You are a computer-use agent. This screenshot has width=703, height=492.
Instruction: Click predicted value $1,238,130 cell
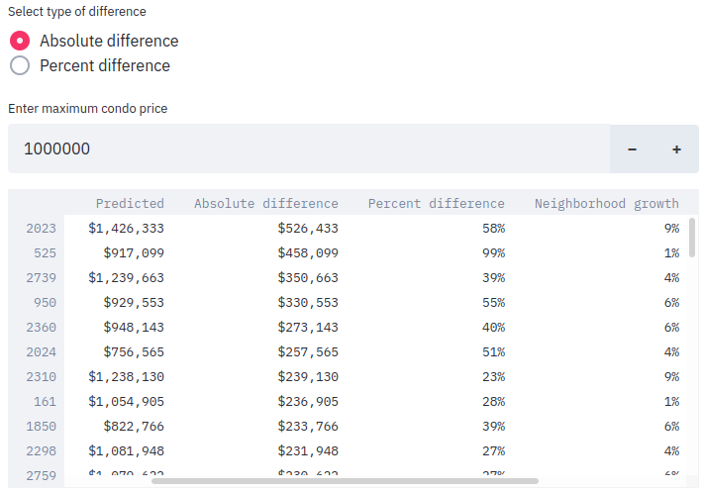coord(126,376)
